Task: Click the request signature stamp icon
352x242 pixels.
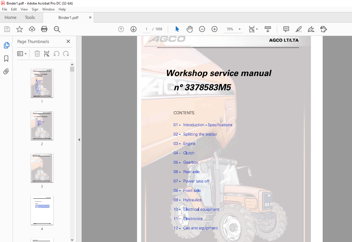Action: coord(324,29)
